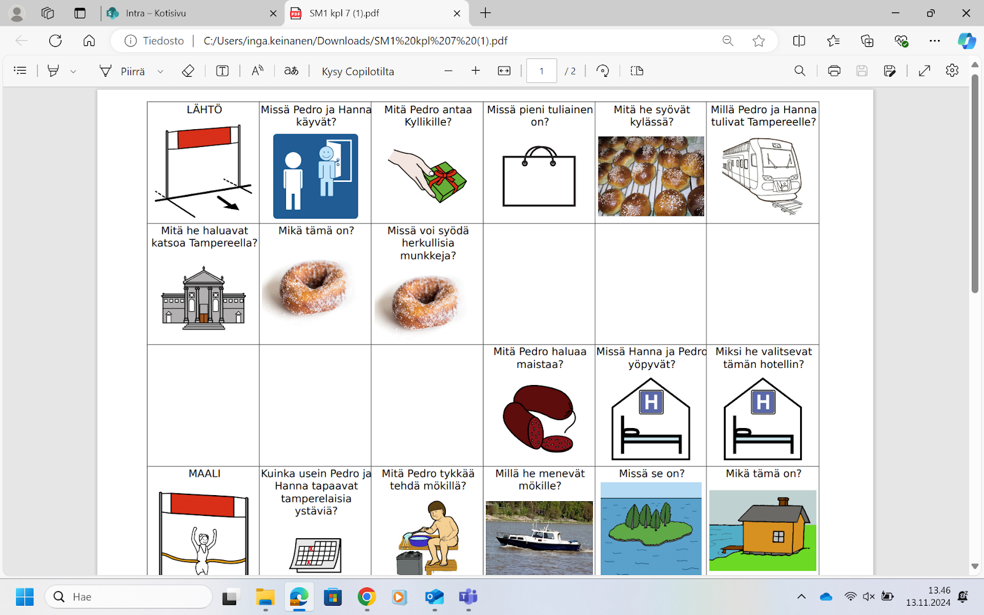Open a new browser tab
Viewport: 984px width, 615px height.
(485, 13)
